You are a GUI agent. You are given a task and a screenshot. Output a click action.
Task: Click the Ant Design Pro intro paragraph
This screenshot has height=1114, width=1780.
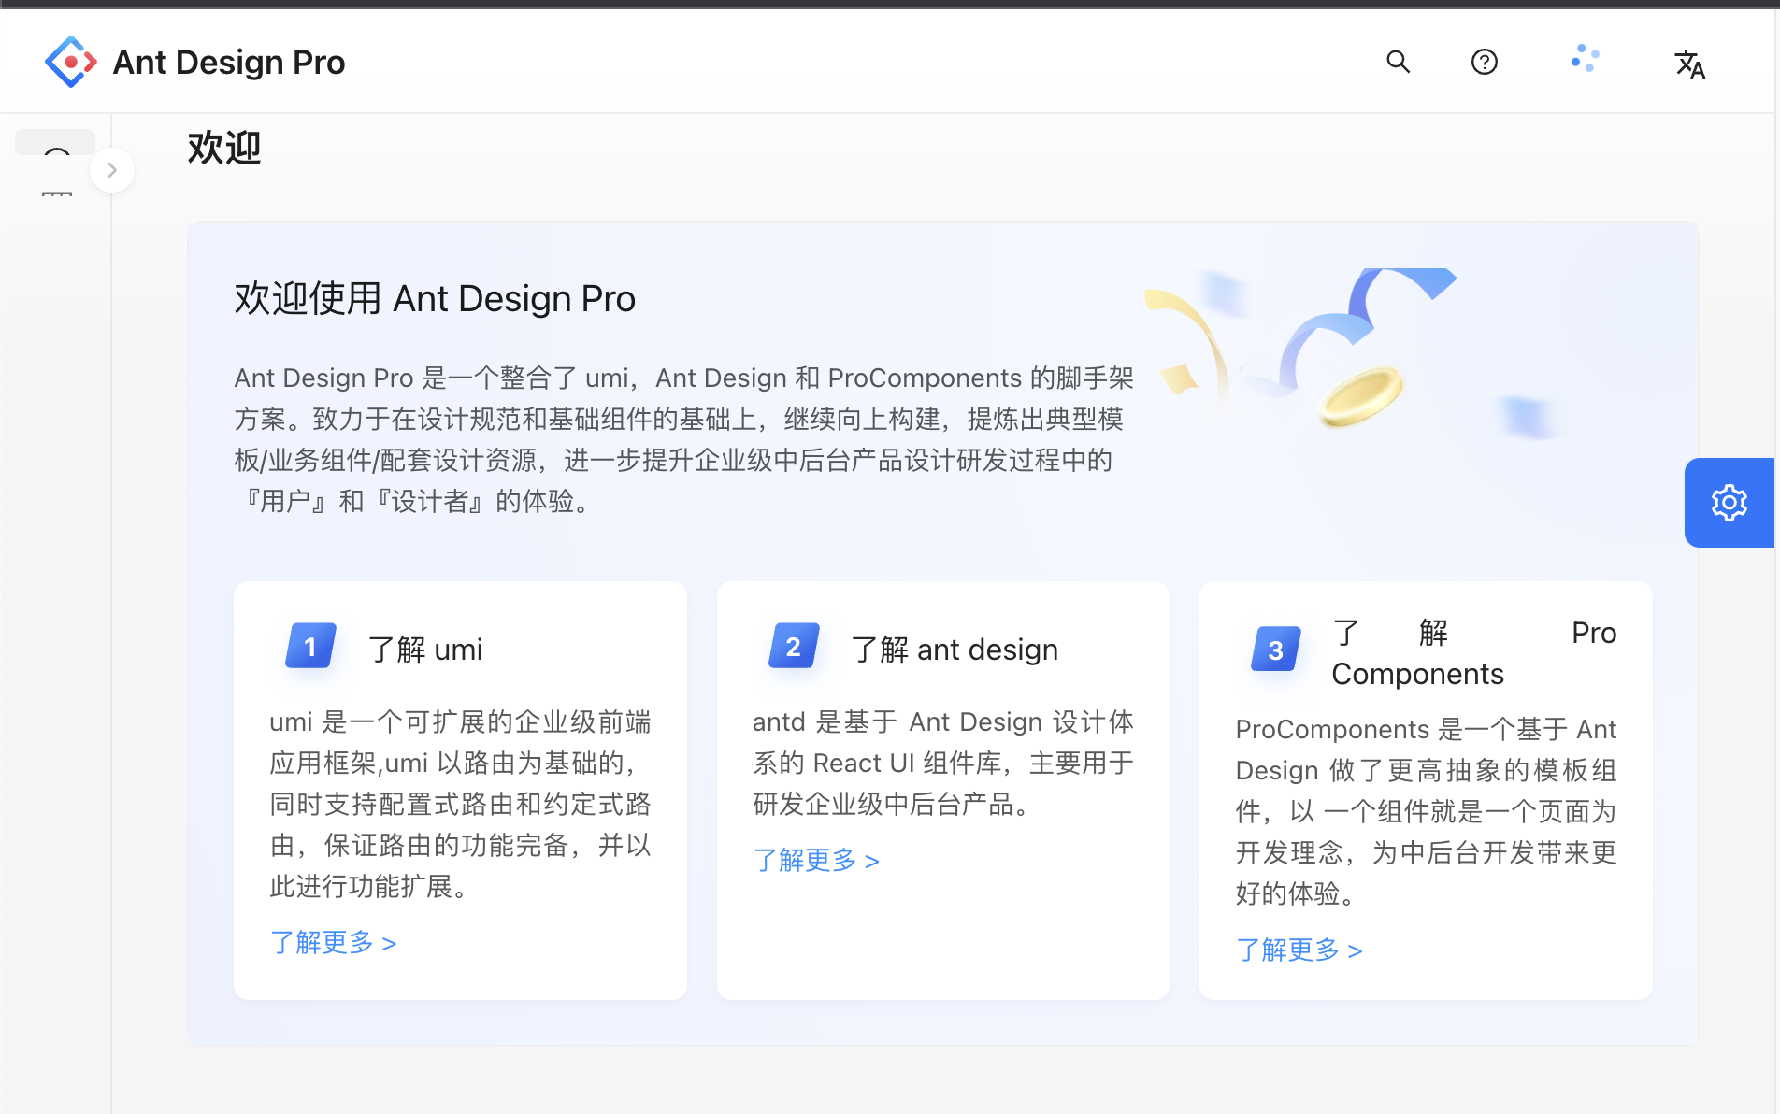[683, 439]
